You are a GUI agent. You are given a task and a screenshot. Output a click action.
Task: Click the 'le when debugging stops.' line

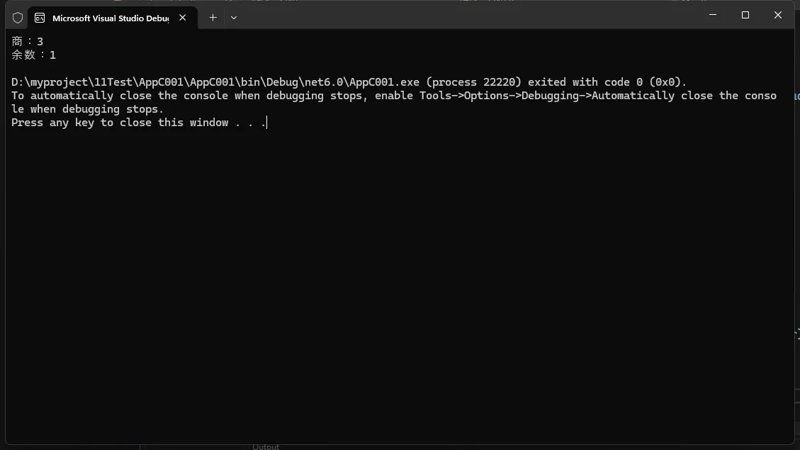point(87,109)
